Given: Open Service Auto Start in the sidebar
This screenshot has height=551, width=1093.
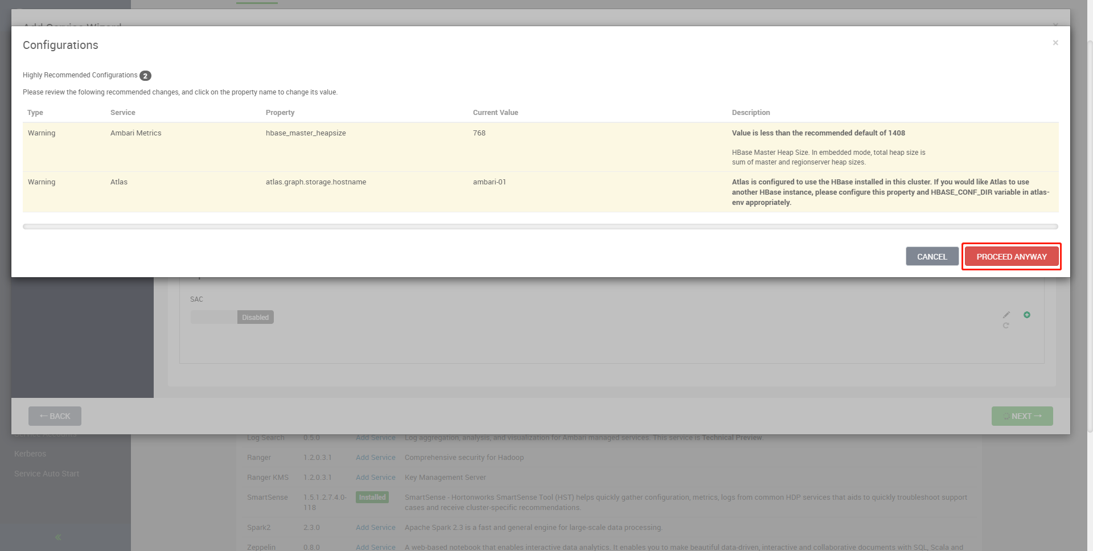Looking at the screenshot, I should [x=47, y=474].
